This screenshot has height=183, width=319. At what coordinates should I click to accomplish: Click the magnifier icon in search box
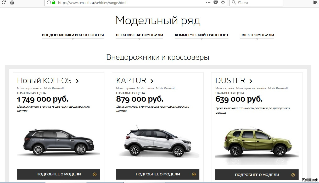point(234,3)
